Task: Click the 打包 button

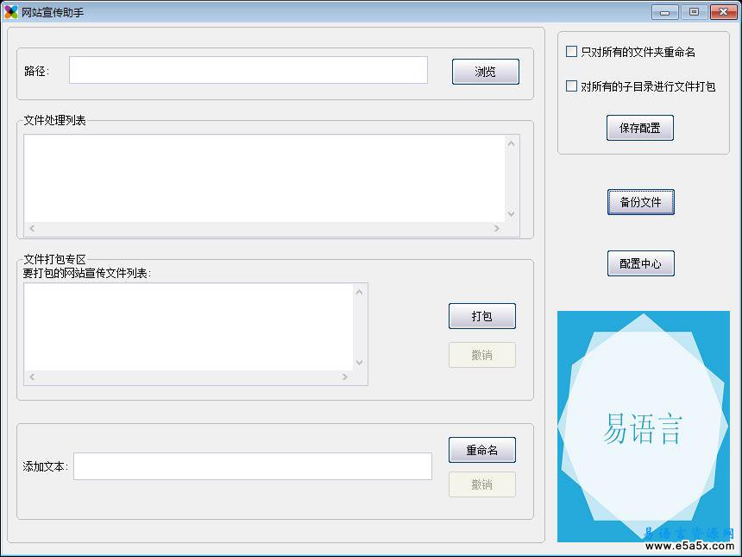Action: pos(482,316)
